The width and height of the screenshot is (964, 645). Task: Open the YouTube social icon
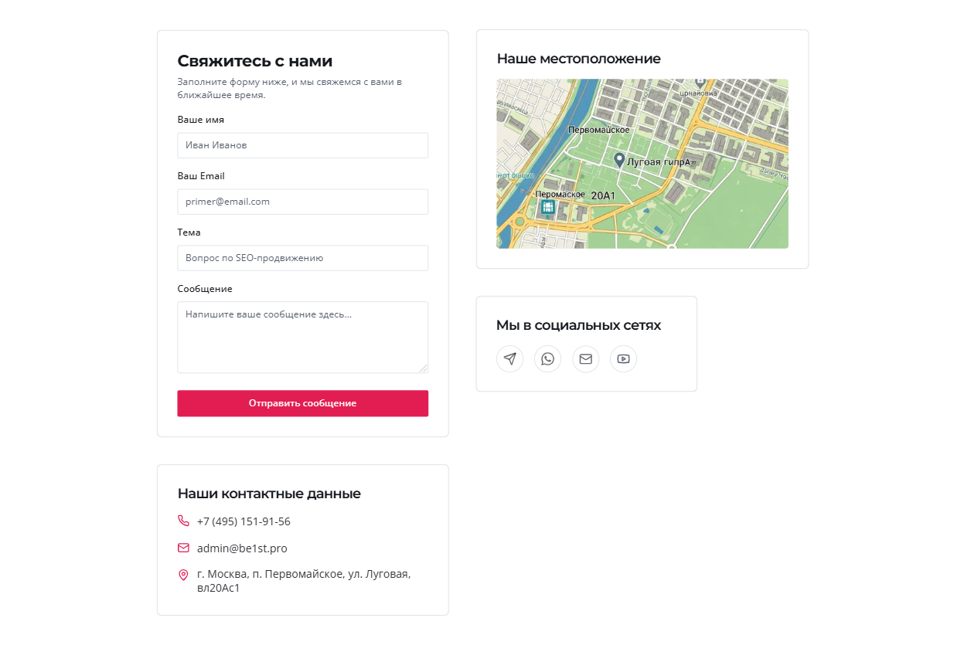623,358
